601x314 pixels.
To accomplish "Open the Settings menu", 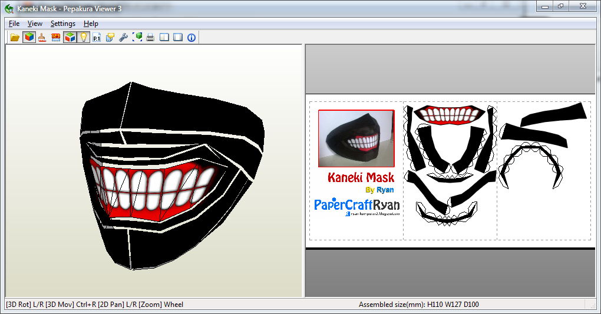I will 63,24.
